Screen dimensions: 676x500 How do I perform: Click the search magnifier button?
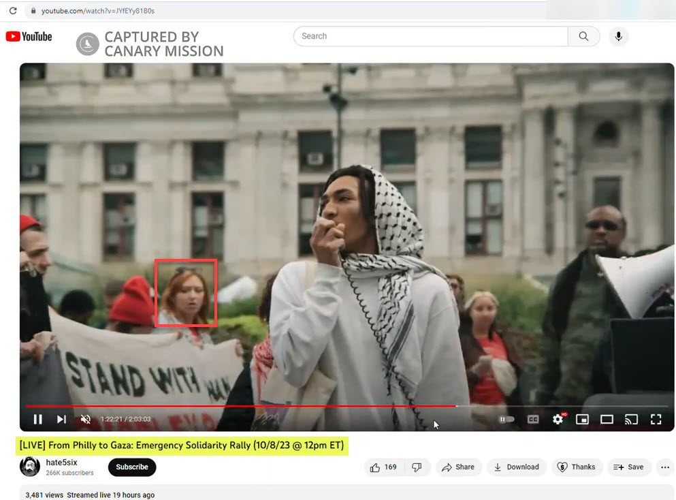(x=583, y=37)
